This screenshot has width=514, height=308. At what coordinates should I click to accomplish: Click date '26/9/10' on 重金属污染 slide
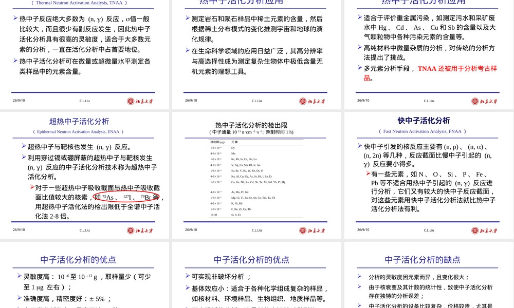coord(363,101)
